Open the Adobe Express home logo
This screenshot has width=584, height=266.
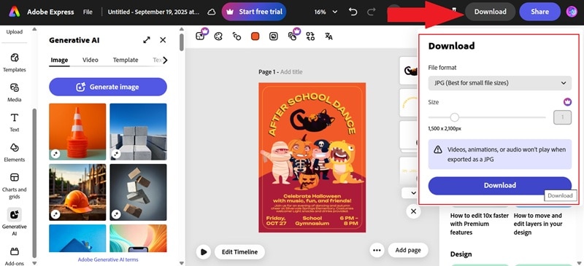click(x=15, y=12)
